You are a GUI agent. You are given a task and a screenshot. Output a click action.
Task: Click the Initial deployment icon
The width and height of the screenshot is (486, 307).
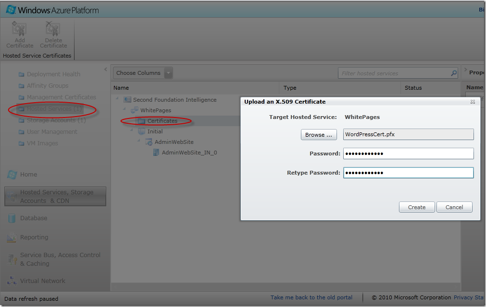pos(141,131)
